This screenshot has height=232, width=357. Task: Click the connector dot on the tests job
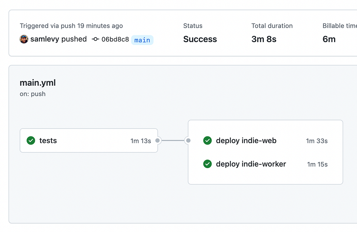[x=158, y=141]
